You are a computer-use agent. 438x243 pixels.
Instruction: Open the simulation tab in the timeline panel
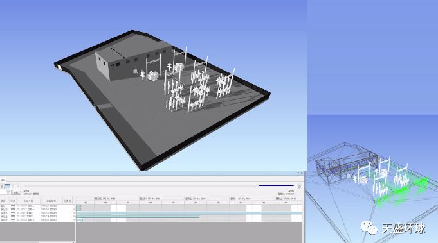3,180
